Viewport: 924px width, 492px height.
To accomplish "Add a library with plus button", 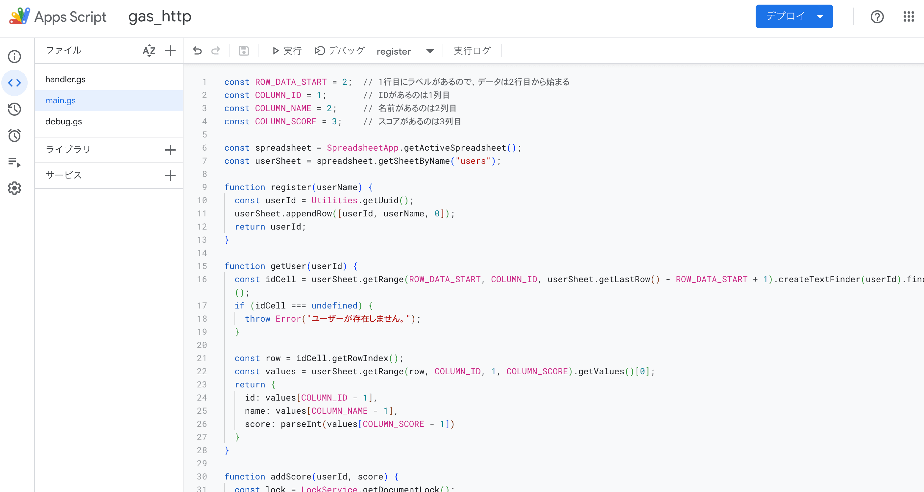I will [170, 150].
